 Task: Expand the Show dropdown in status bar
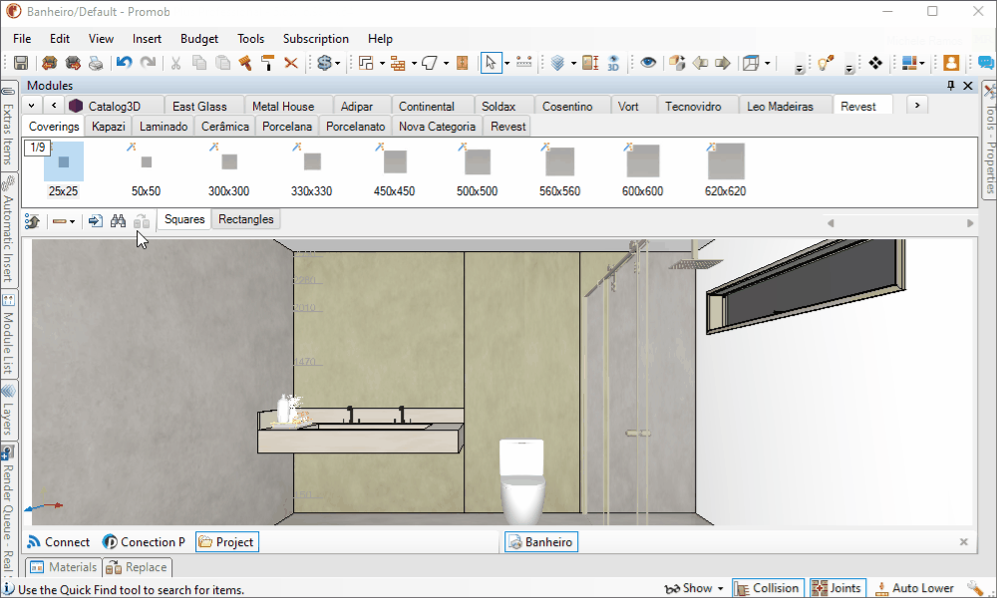tap(694, 588)
